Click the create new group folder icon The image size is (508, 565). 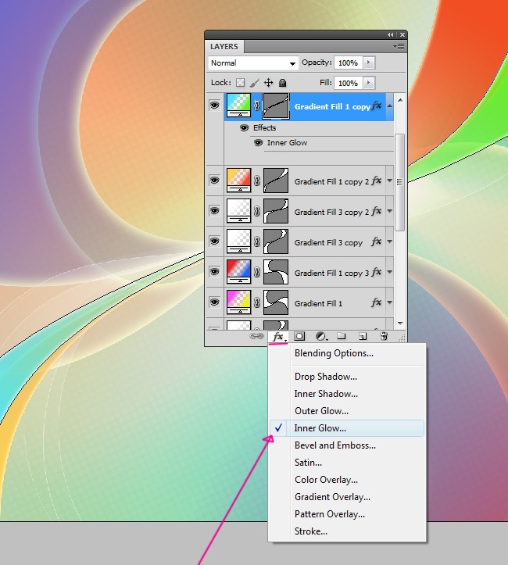click(x=342, y=336)
